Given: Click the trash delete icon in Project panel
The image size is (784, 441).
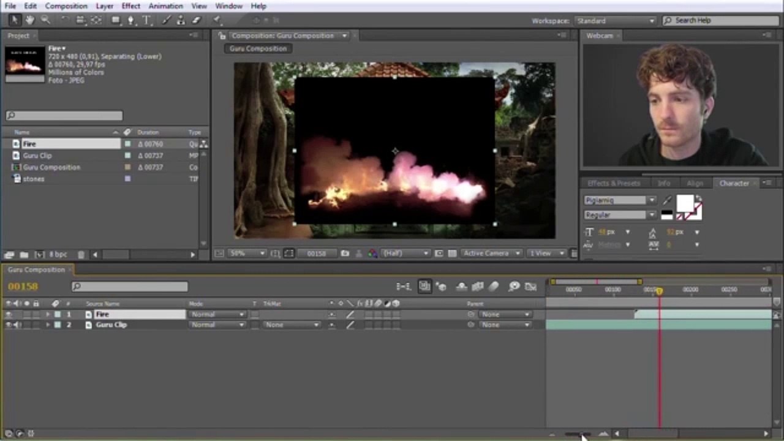Looking at the screenshot, I should (81, 254).
